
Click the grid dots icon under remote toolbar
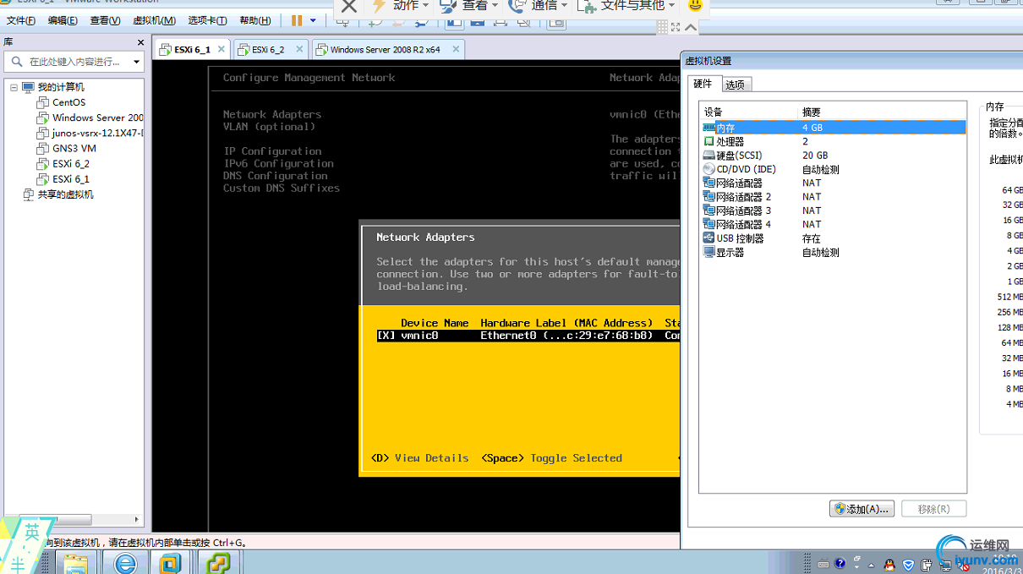click(662, 27)
